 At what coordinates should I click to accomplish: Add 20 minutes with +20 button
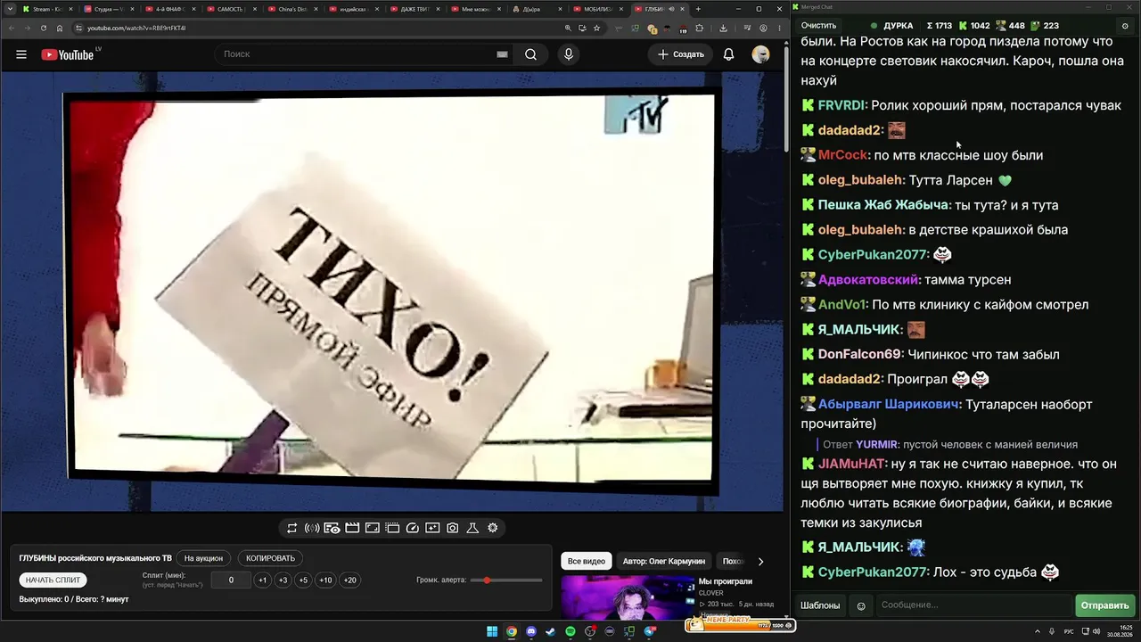click(350, 580)
